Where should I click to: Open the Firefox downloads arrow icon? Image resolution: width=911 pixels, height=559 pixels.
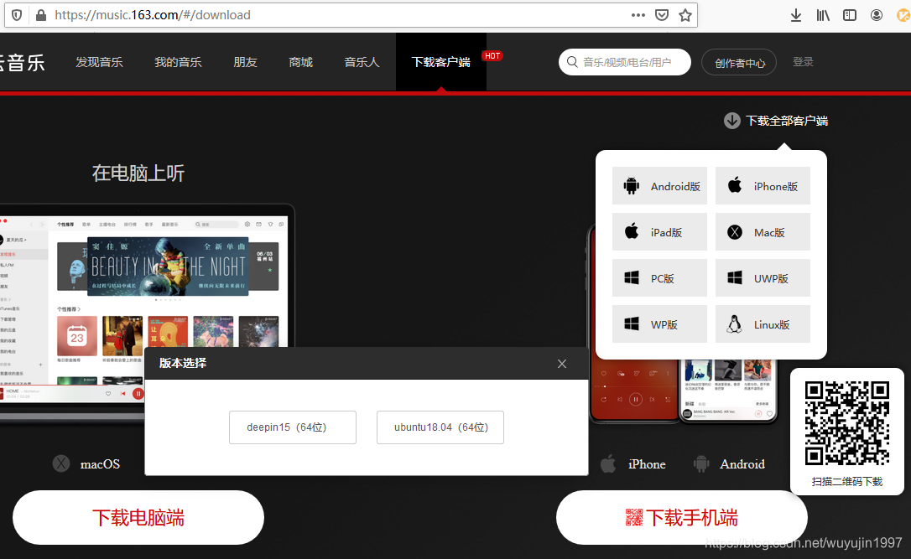(x=796, y=15)
